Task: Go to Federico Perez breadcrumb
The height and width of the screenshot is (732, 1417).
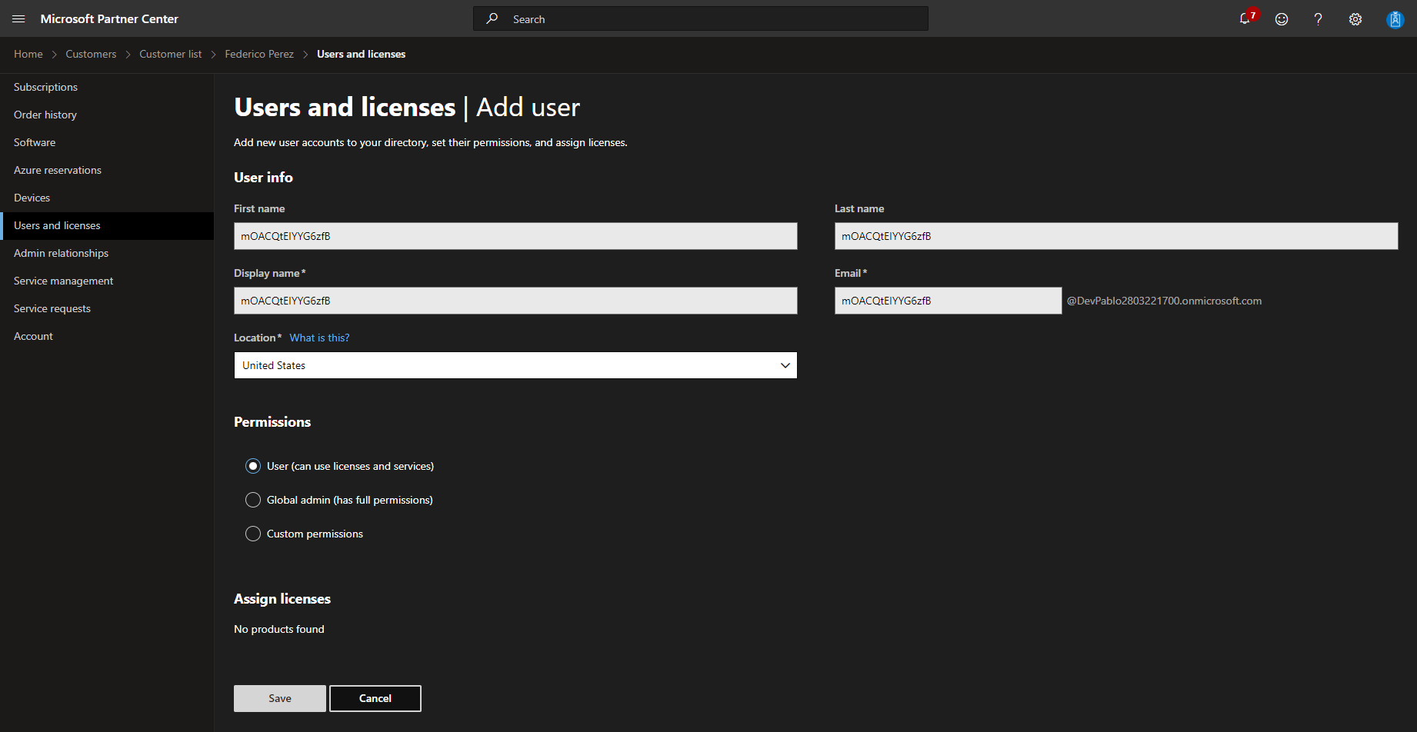Action: click(259, 54)
